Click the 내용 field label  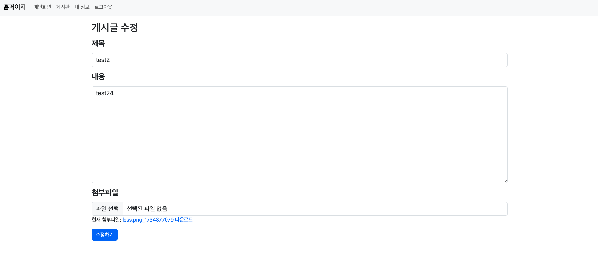pyautogui.click(x=98, y=76)
